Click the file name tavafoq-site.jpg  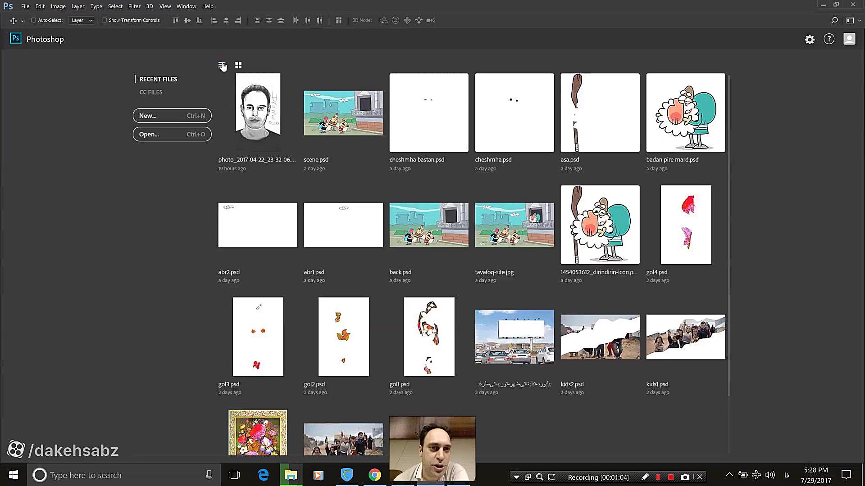[x=494, y=272]
